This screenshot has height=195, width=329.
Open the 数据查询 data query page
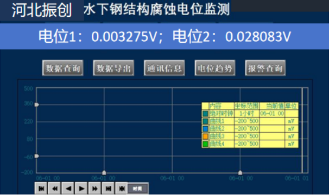tap(63, 68)
